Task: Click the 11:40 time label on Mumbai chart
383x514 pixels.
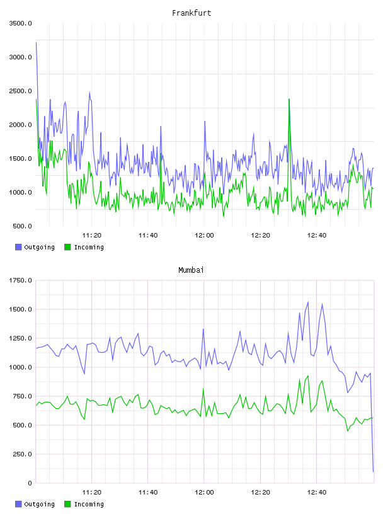Action: coord(148,492)
